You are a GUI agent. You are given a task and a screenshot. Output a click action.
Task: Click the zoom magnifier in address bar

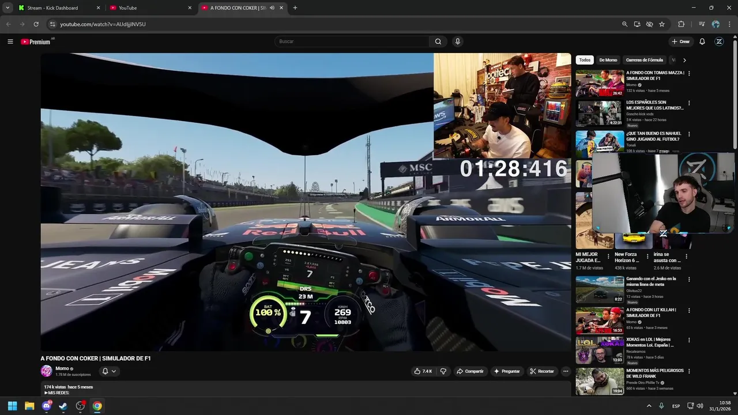624,24
